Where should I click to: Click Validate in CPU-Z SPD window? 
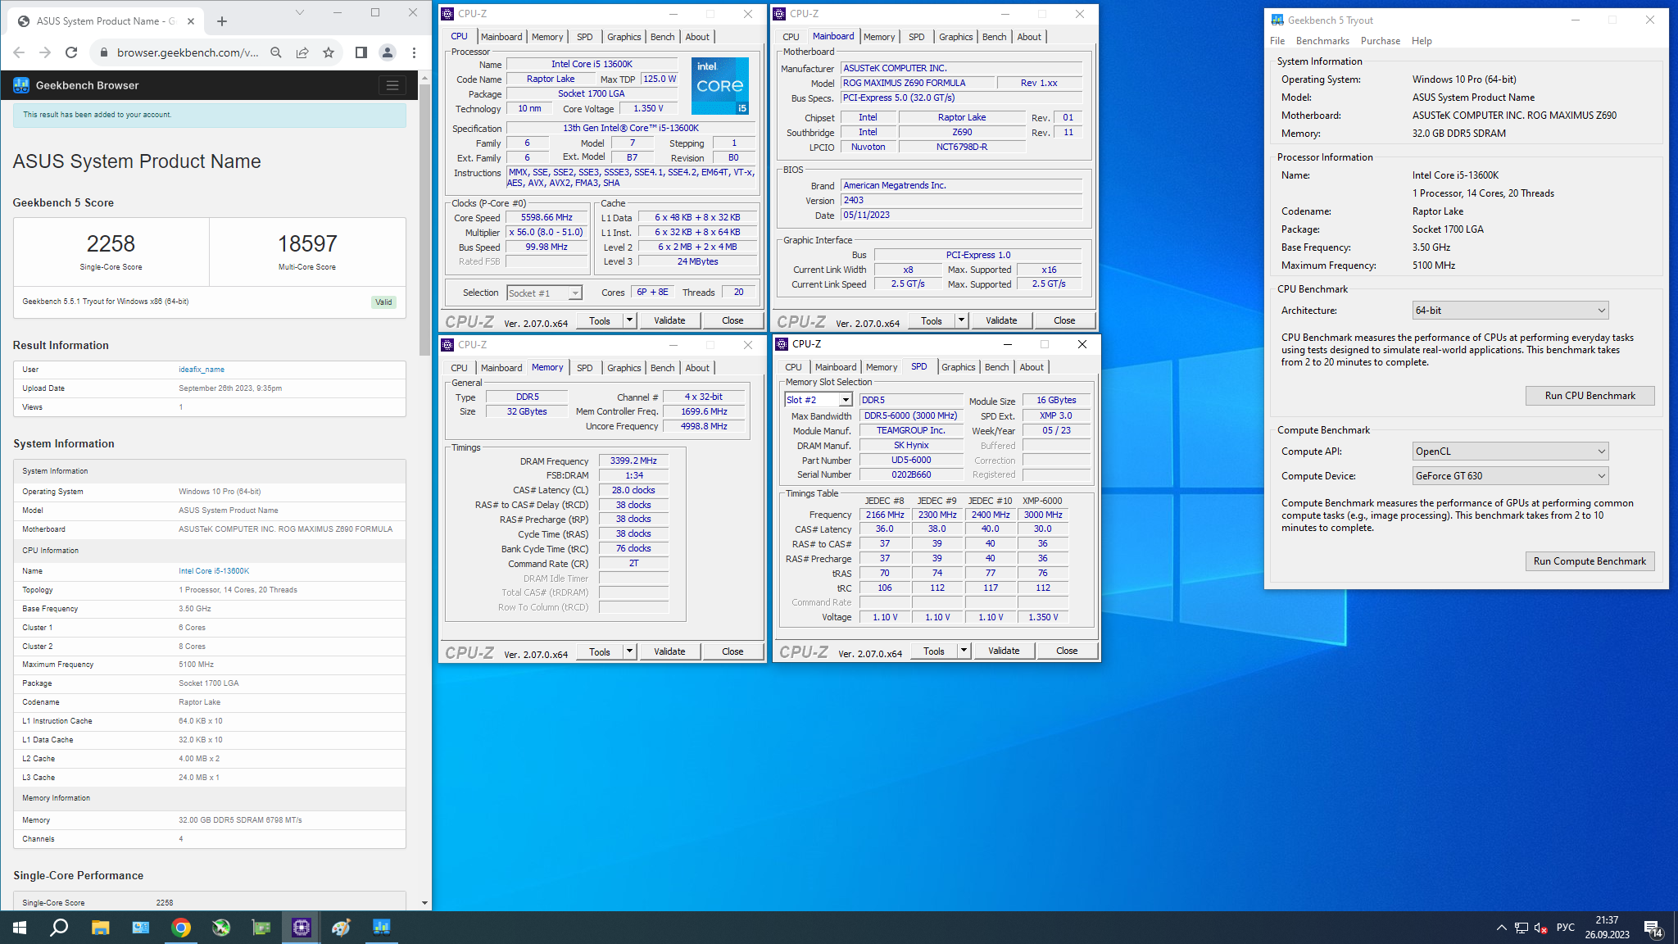[1004, 651]
